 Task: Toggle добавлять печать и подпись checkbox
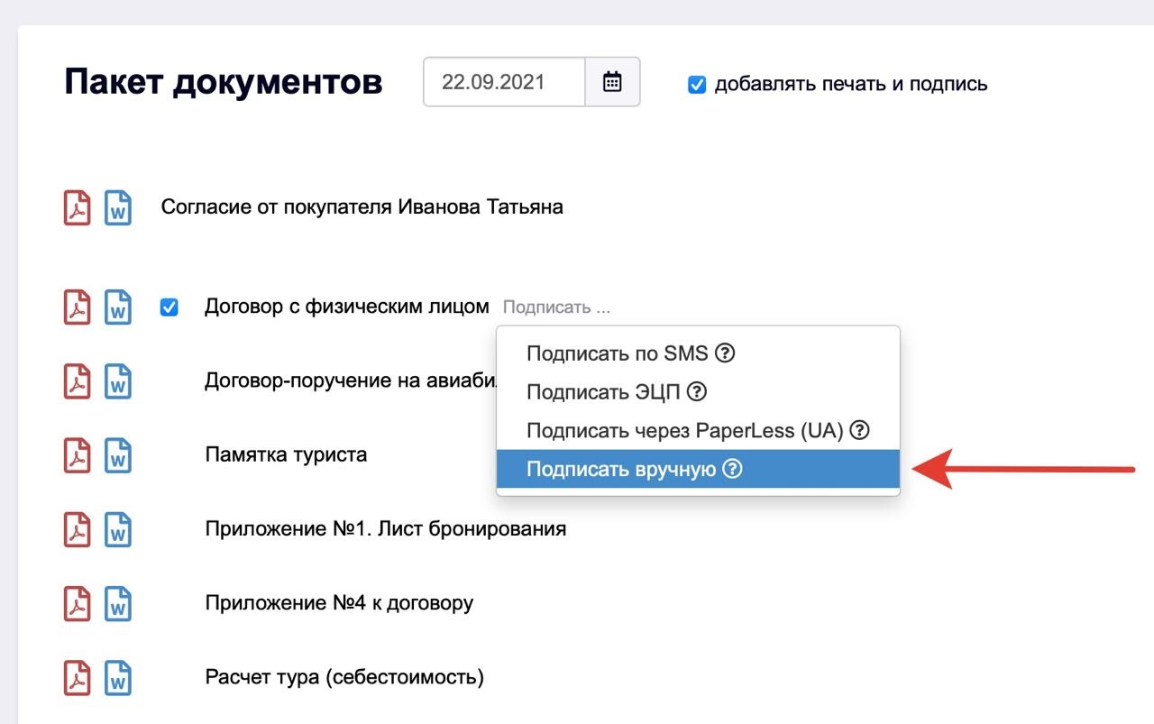[x=697, y=85]
